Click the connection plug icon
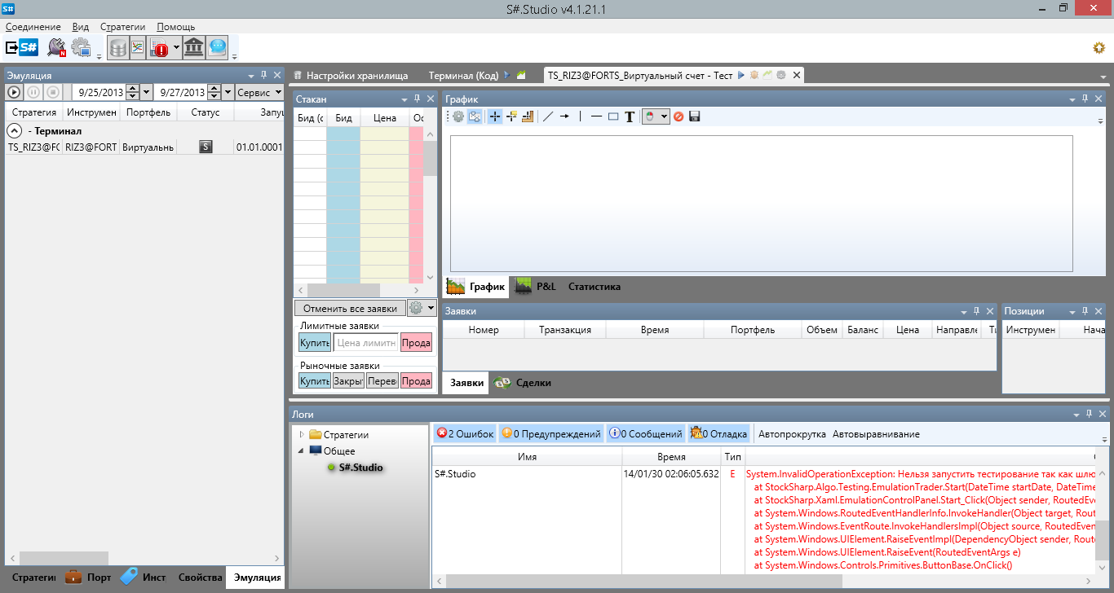1114x593 pixels. [56, 48]
